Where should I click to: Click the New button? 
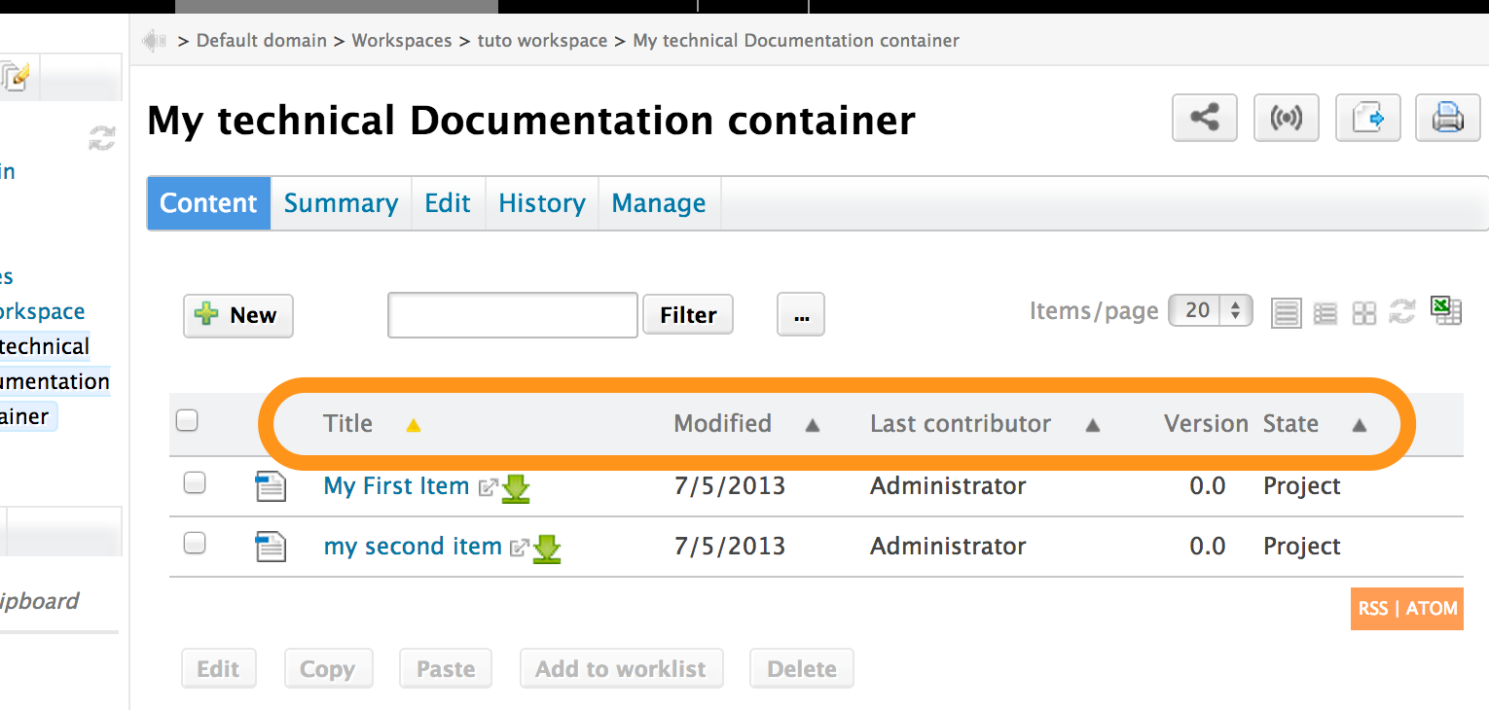(238, 315)
